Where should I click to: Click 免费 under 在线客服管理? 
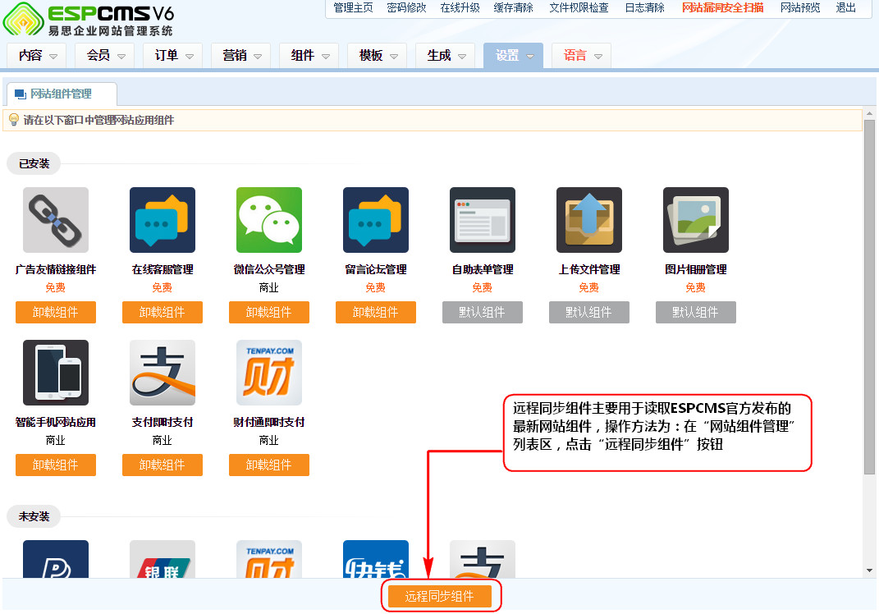(162, 287)
